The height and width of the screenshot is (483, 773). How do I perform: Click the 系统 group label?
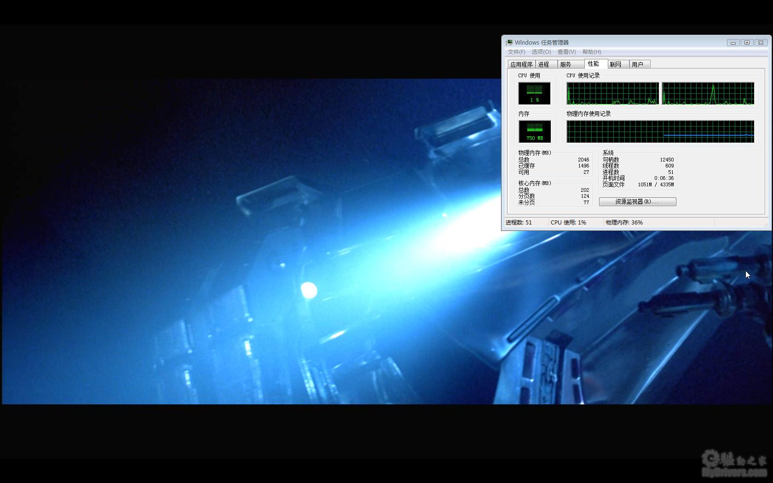[608, 153]
